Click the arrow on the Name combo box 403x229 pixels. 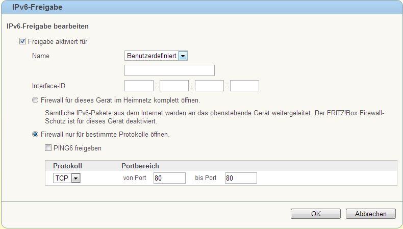183,56
